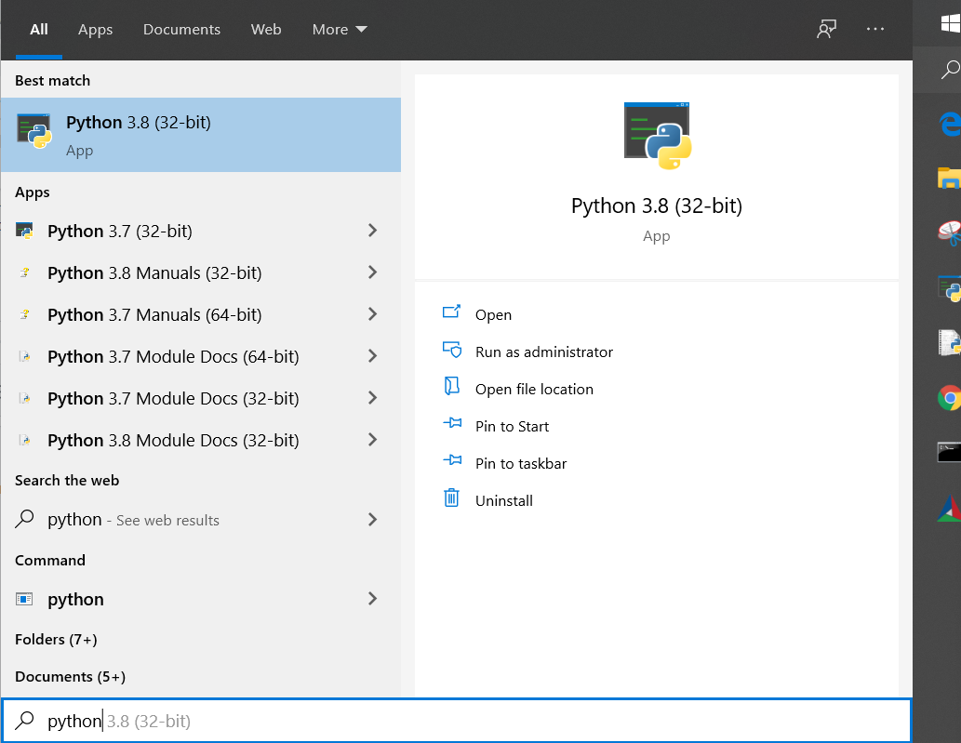
Task: Open the three-dots options menu
Action: pyautogui.click(x=875, y=29)
